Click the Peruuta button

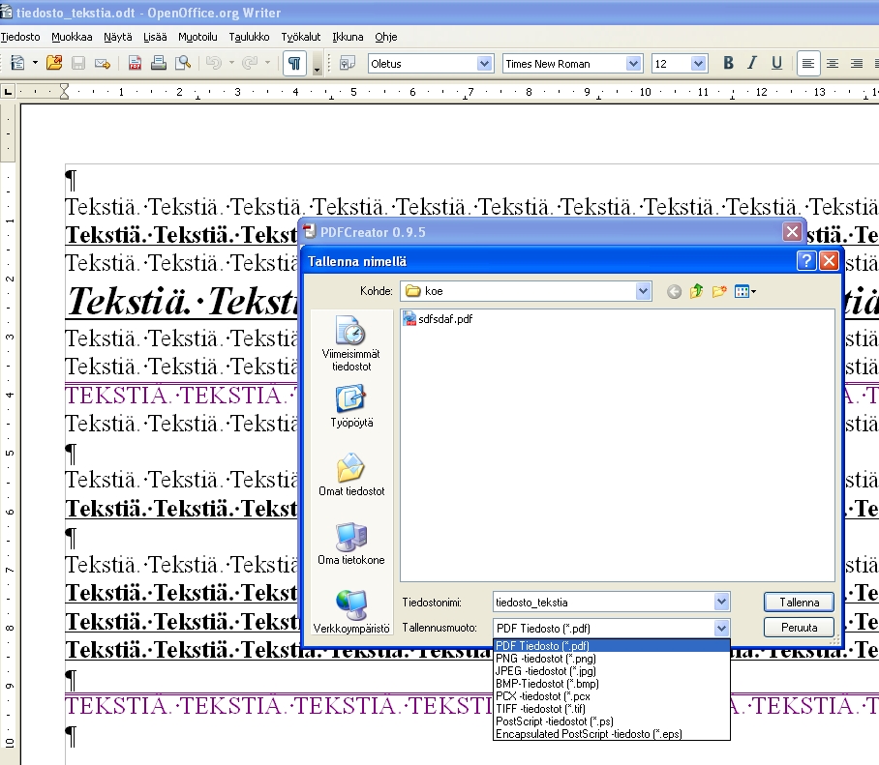pos(799,628)
